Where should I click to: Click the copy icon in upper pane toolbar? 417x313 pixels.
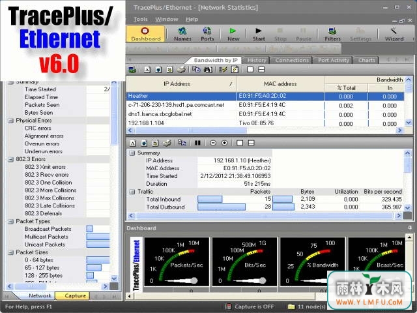[x=196, y=70]
